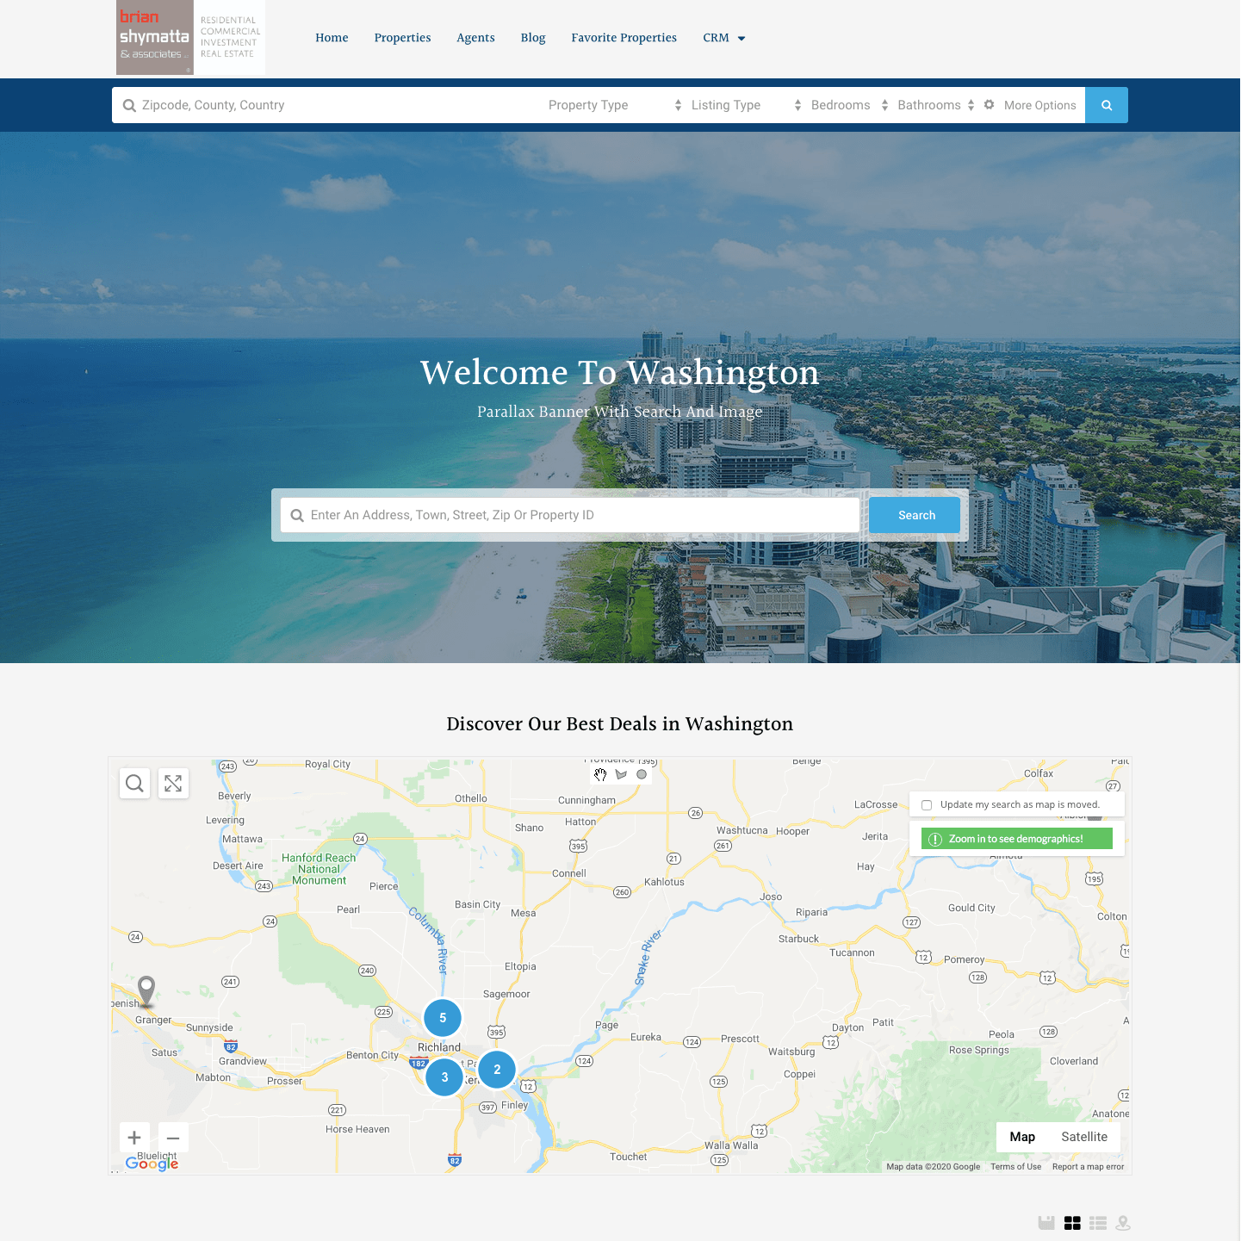This screenshot has width=1241, height=1241.
Task: Switch to grid view layout icon
Action: pos(1072,1223)
